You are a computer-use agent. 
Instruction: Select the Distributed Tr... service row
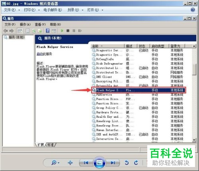[x=138, y=72]
